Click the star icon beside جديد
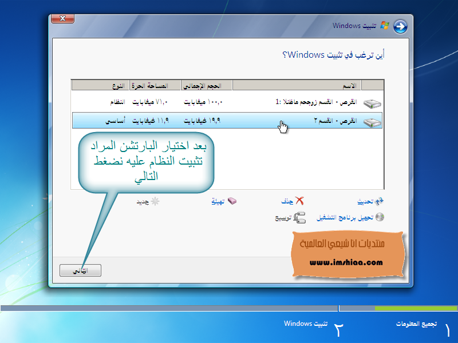 point(155,201)
